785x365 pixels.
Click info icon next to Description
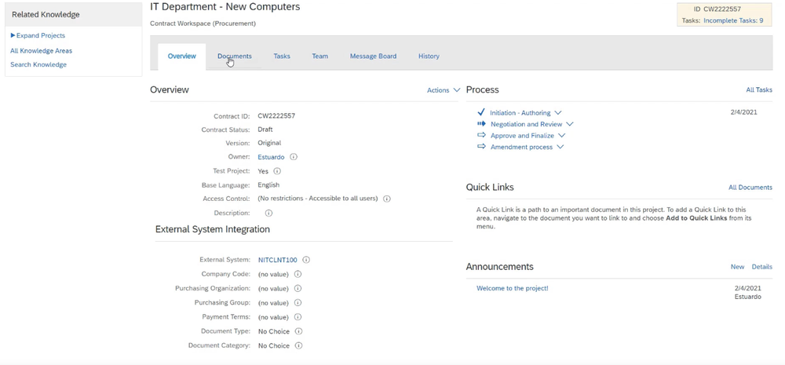(268, 213)
